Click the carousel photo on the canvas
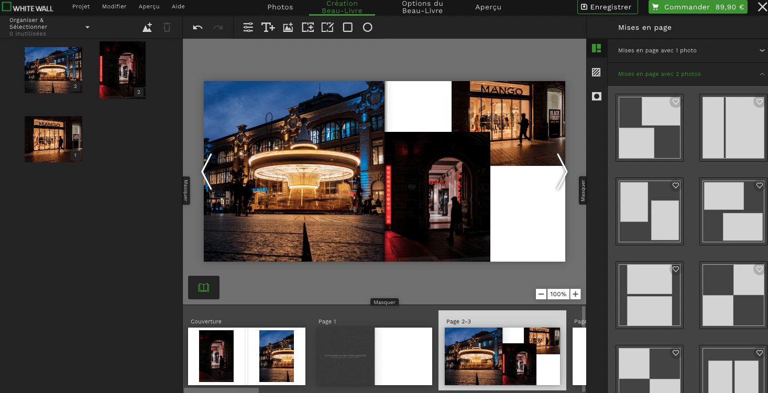768x393 pixels. pyautogui.click(x=294, y=171)
